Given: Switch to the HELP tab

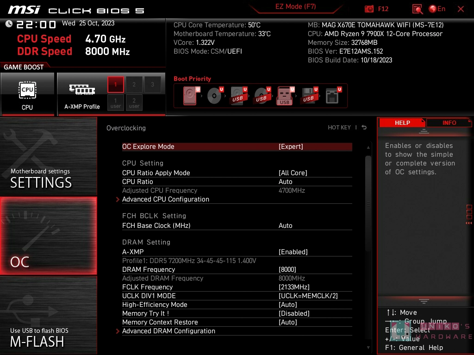Looking at the screenshot, I should pyautogui.click(x=402, y=123).
